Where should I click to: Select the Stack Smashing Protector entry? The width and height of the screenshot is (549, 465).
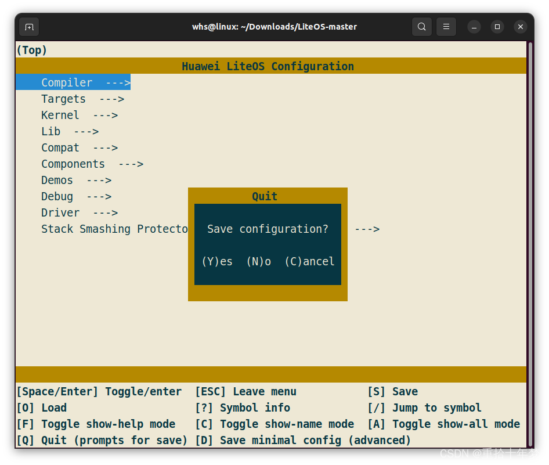click(114, 229)
